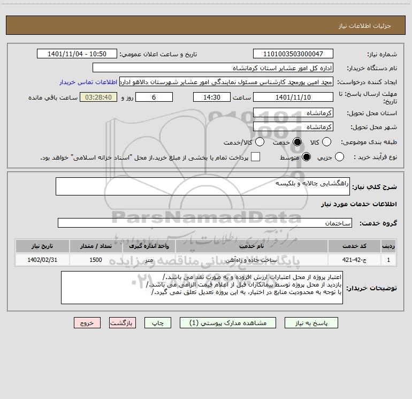Click the اطلاعات خدمات مورد نیاز heading
The image size is (412, 399).
[358, 204]
